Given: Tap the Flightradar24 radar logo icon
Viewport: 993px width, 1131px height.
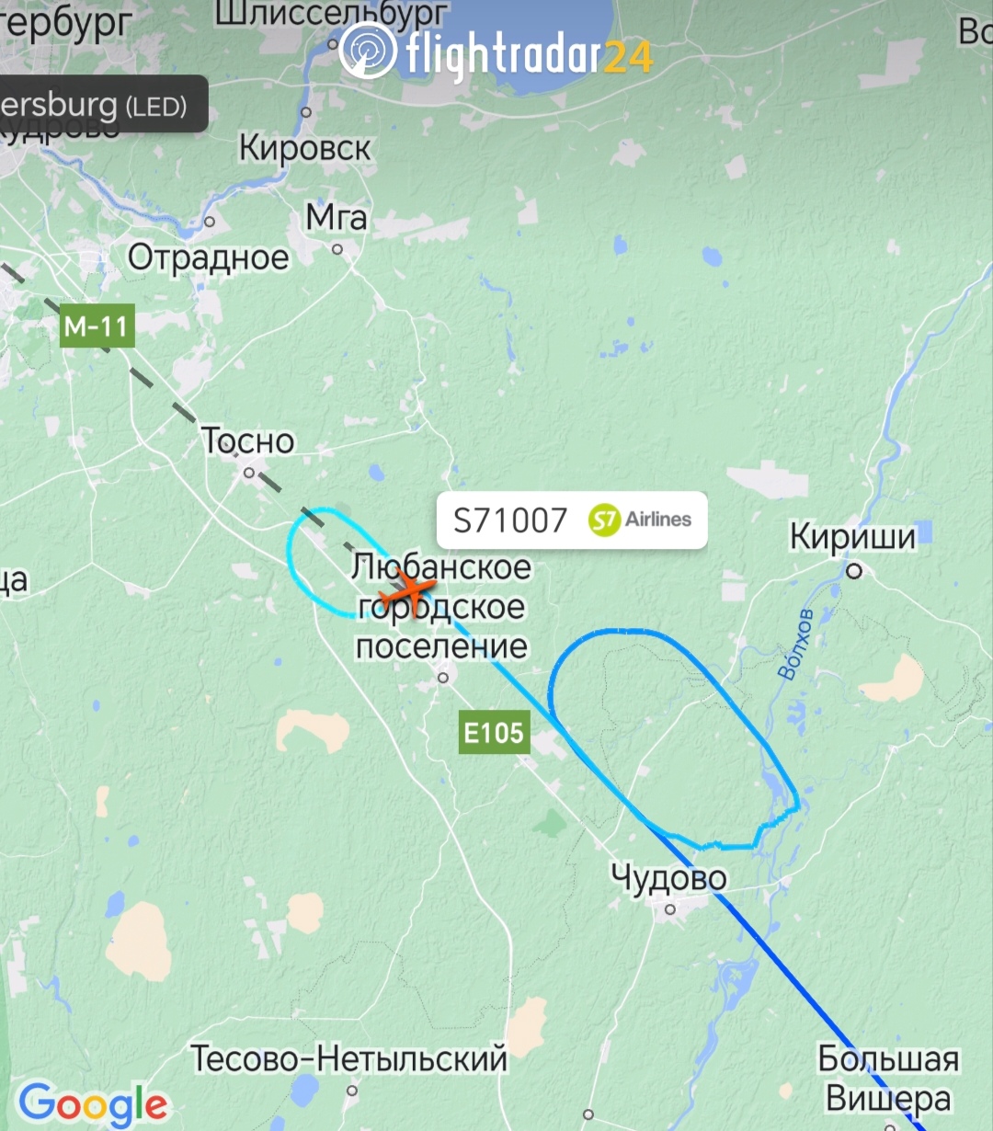Looking at the screenshot, I should pyautogui.click(x=368, y=51).
